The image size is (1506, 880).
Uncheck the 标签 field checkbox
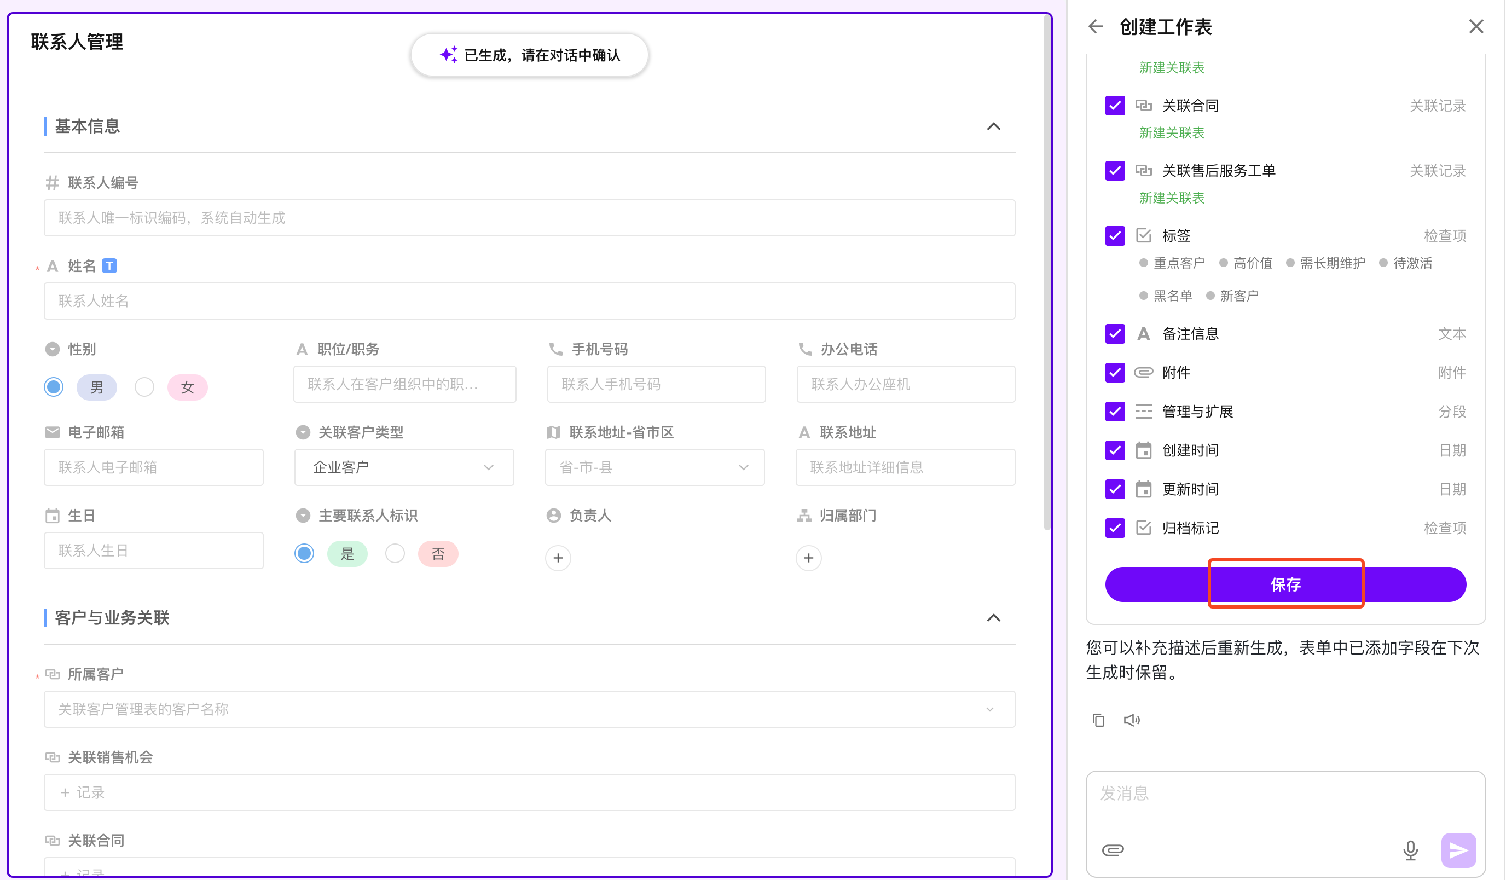[x=1115, y=235]
